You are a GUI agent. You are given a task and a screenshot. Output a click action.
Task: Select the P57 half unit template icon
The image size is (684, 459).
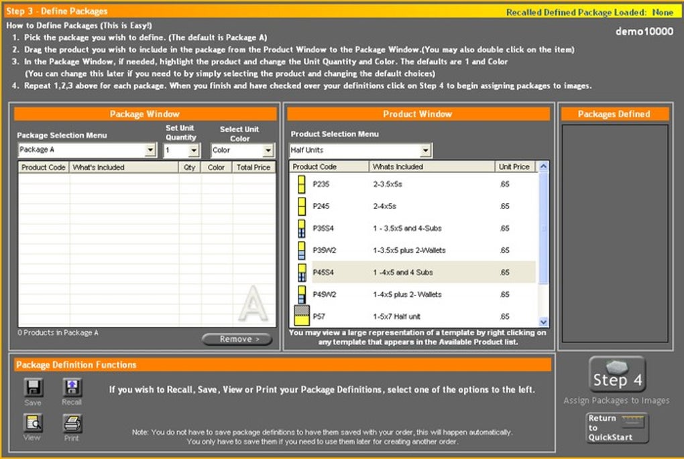pyautogui.click(x=302, y=316)
